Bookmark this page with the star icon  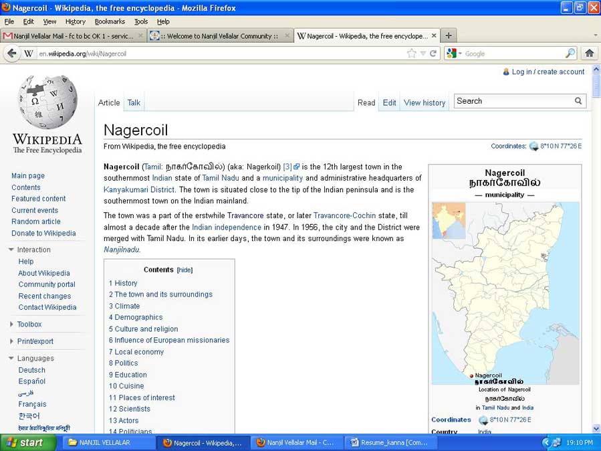(411, 54)
